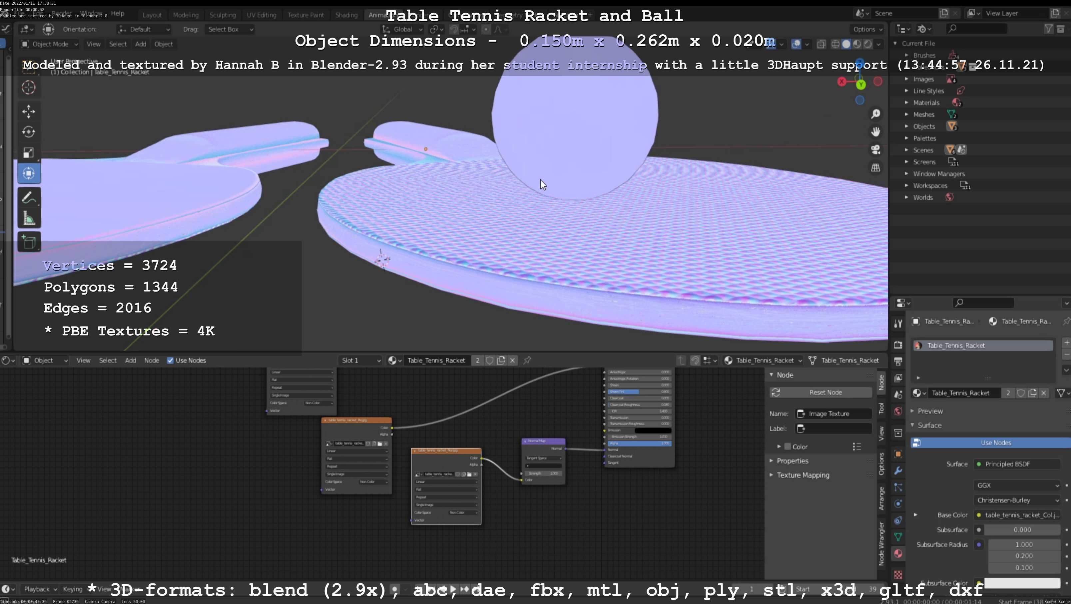
Task: Open the Playback popover
Action: 40,589
